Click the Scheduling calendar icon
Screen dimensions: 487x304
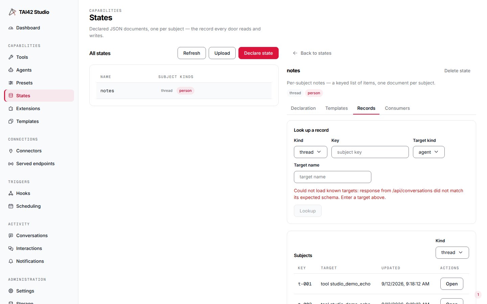[11, 206]
